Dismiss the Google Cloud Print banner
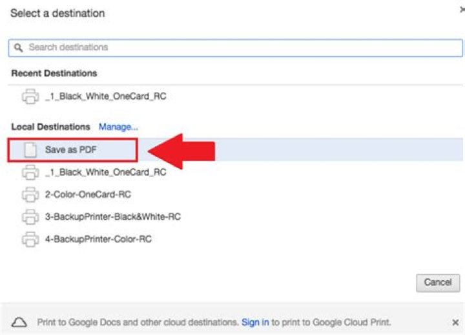The image size is (465, 335). click(455, 322)
